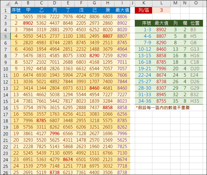Click cell with value 4964 in column I

122,49
